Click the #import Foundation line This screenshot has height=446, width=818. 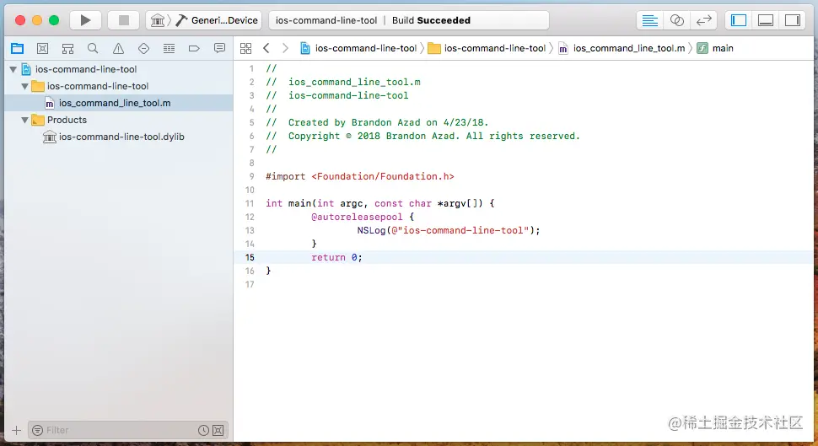(x=360, y=176)
